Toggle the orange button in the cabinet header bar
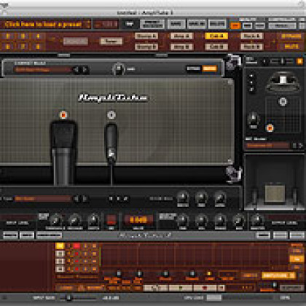Viewport: 306px width, 306px height. (x=210, y=68)
